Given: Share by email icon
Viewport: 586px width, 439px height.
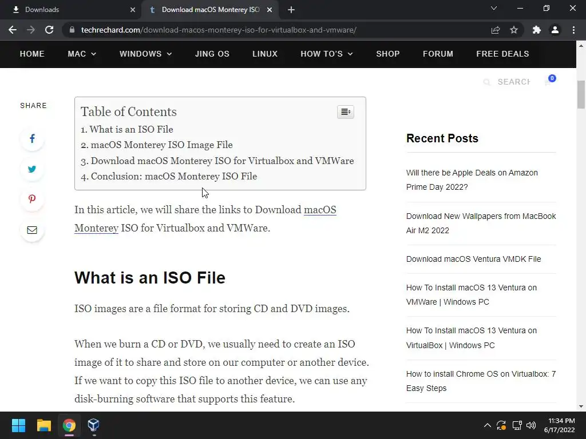Looking at the screenshot, I should point(32,230).
